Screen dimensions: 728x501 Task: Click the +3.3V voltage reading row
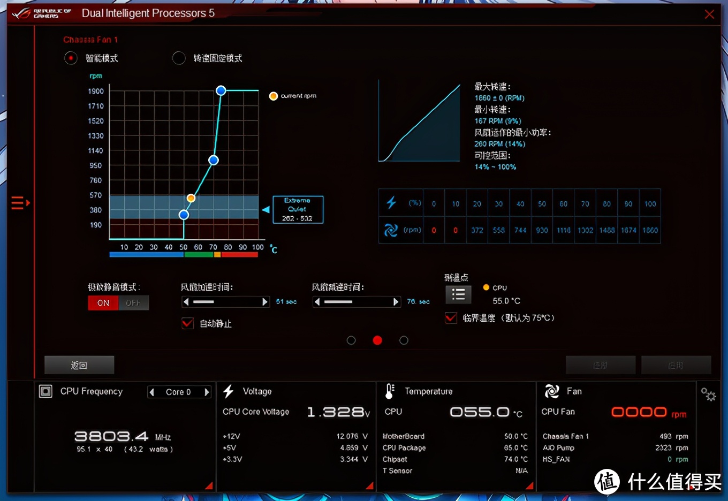295,459
